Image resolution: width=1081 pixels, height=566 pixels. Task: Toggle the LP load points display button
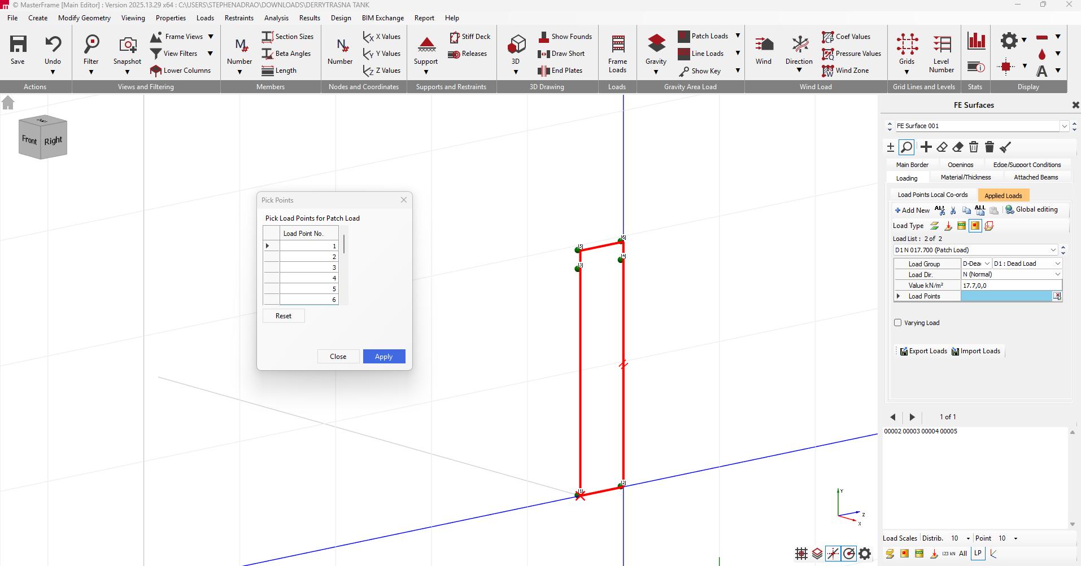pyautogui.click(x=978, y=554)
